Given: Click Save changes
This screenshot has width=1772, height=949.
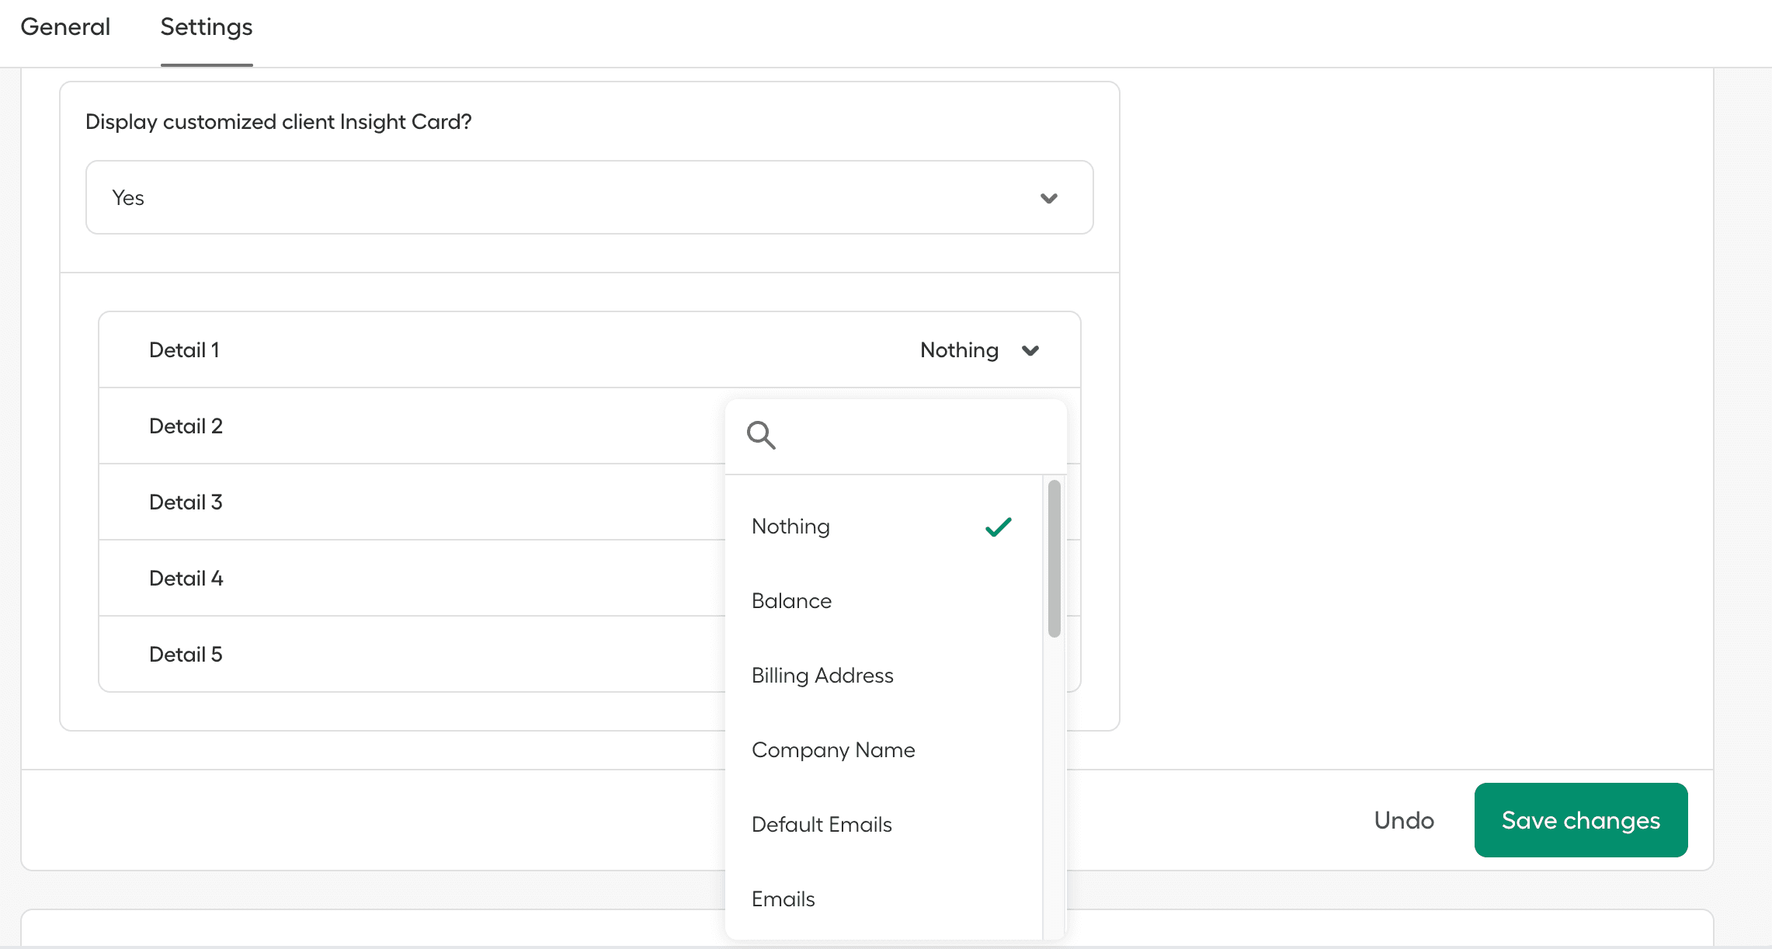Looking at the screenshot, I should click(x=1580, y=820).
